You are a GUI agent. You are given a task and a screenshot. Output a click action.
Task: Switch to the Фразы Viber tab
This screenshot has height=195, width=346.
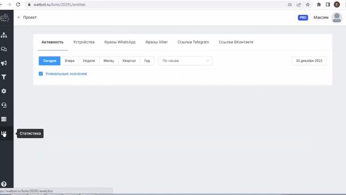point(156,42)
